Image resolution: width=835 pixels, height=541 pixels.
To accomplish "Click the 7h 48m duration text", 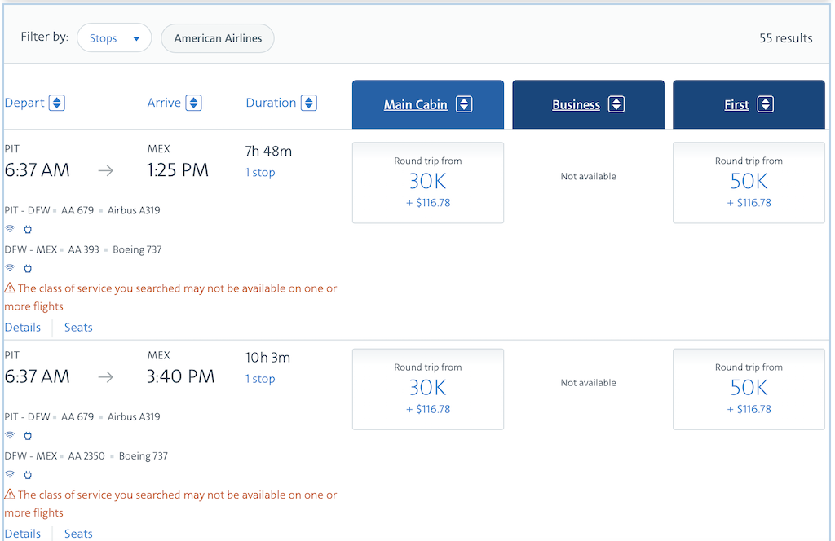I will 268,151.
